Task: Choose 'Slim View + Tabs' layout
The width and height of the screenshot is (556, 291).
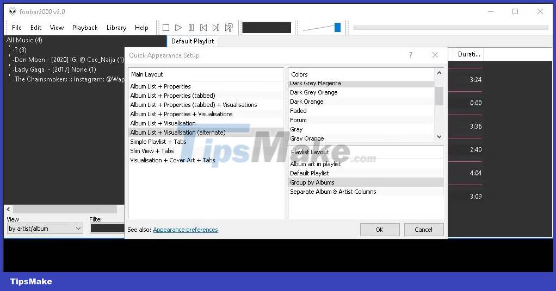Action: (x=206, y=151)
